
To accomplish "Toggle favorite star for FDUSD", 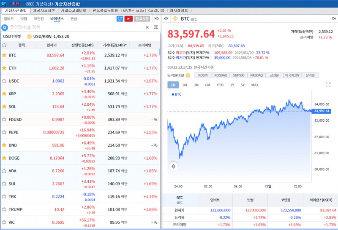I will 4,120.
